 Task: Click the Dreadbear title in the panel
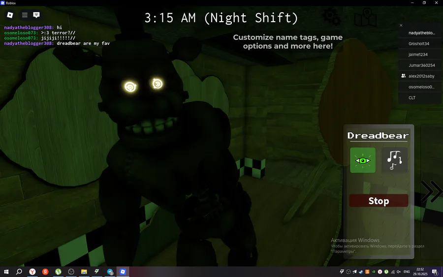(378, 135)
